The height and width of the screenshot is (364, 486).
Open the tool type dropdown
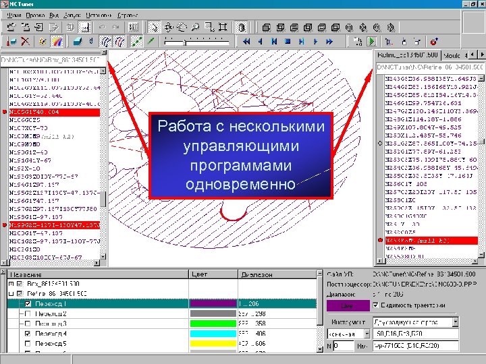pyautogui.click(x=455, y=322)
